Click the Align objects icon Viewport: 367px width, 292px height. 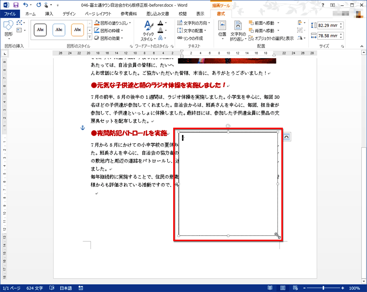(x=300, y=22)
